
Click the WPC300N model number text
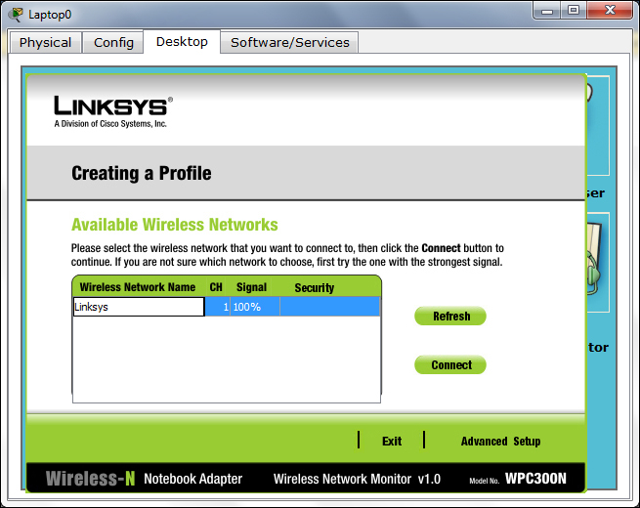(x=535, y=479)
